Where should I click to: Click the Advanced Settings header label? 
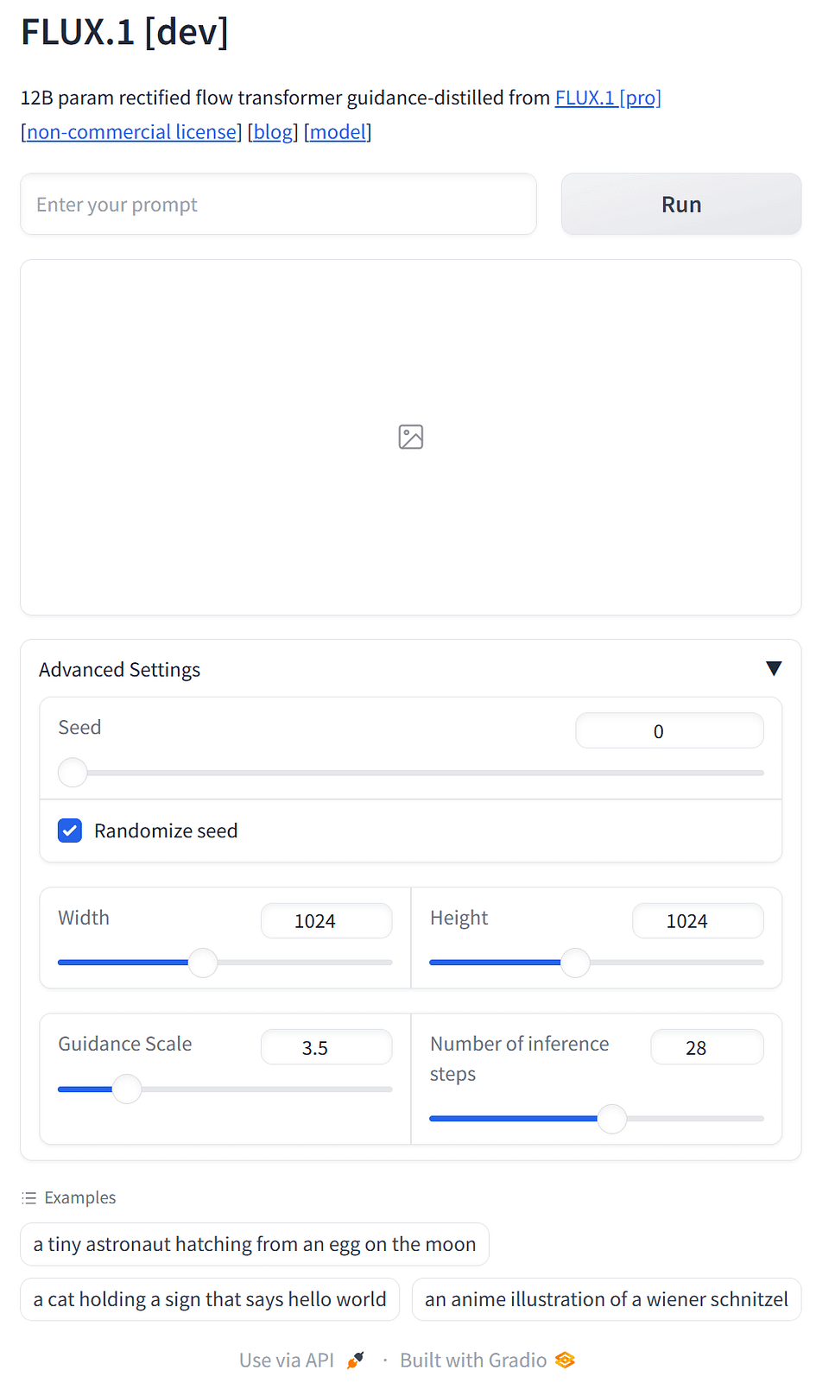119,670
